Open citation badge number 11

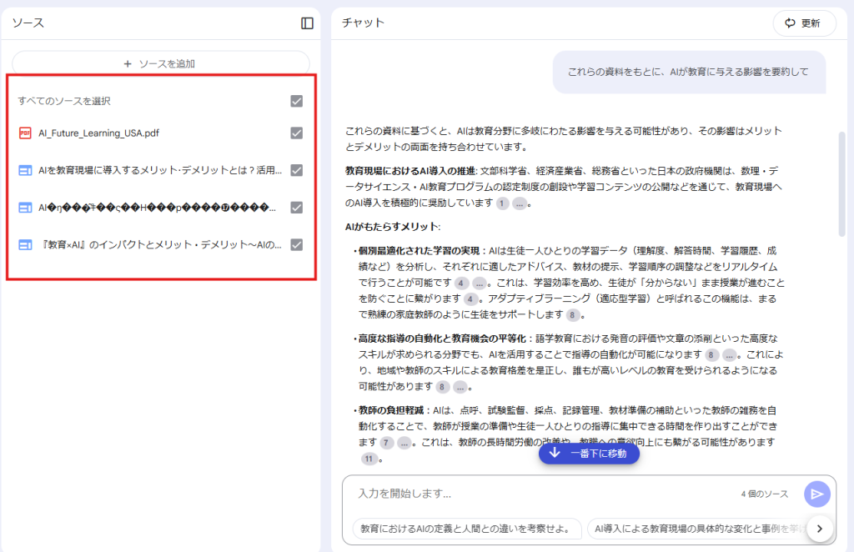tap(369, 459)
